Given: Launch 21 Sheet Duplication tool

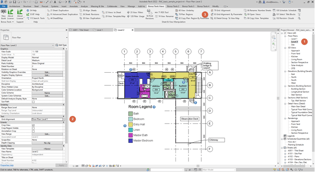Looking at the screenshot, I should [x=58, y=10].
